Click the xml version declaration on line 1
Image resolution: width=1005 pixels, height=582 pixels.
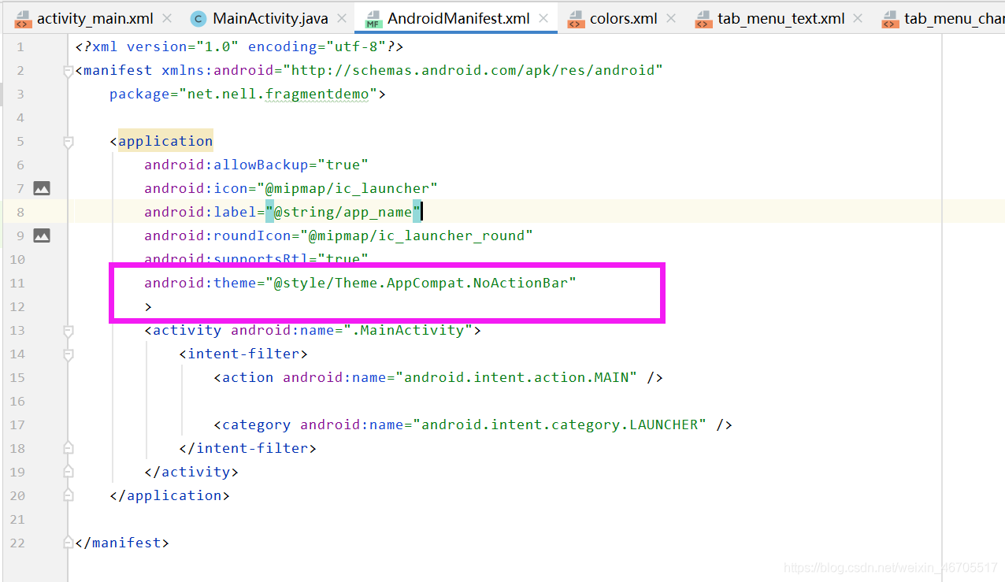coord(239,46)
